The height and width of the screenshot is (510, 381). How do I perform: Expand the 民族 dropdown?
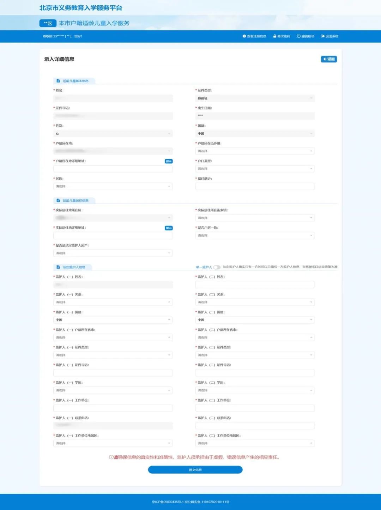point(113,186)
